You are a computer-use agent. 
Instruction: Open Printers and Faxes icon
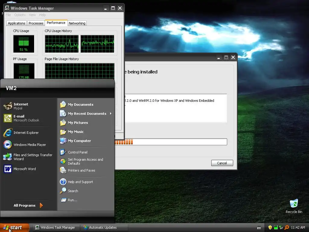click(63, 170)
